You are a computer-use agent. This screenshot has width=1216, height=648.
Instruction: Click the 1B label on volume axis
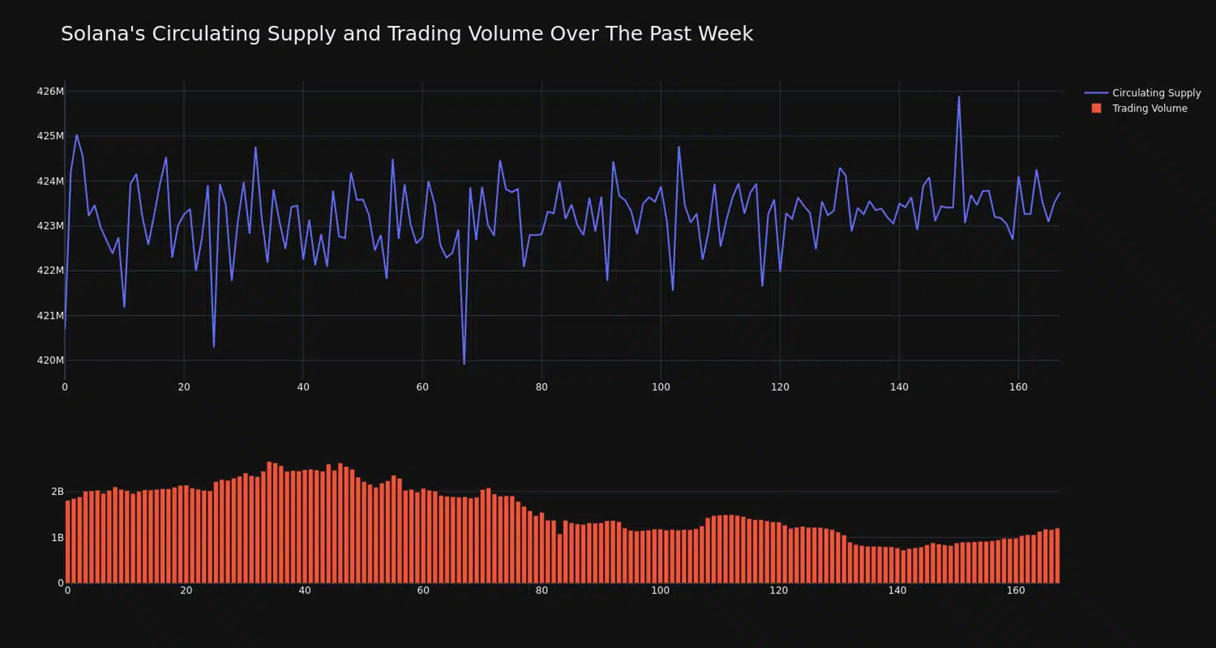(57, 538)
